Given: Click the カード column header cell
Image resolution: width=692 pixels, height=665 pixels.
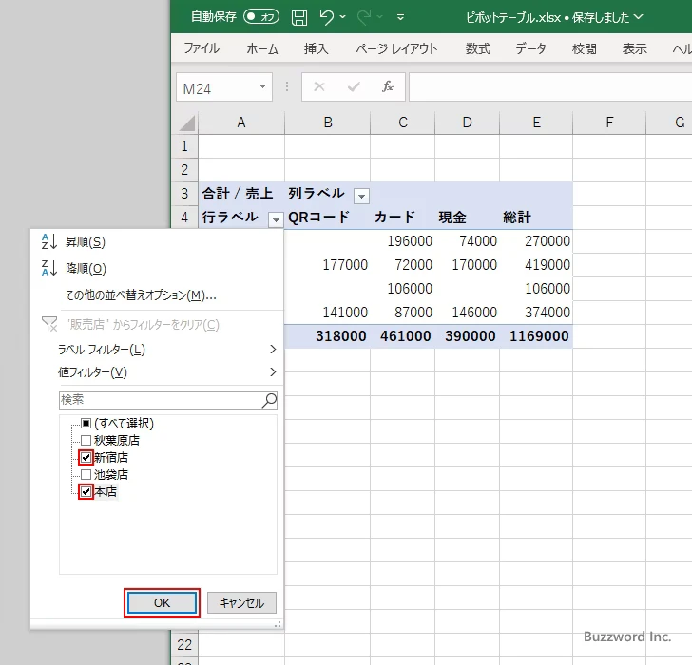Looking at the screenshot, I should [402, 218].
